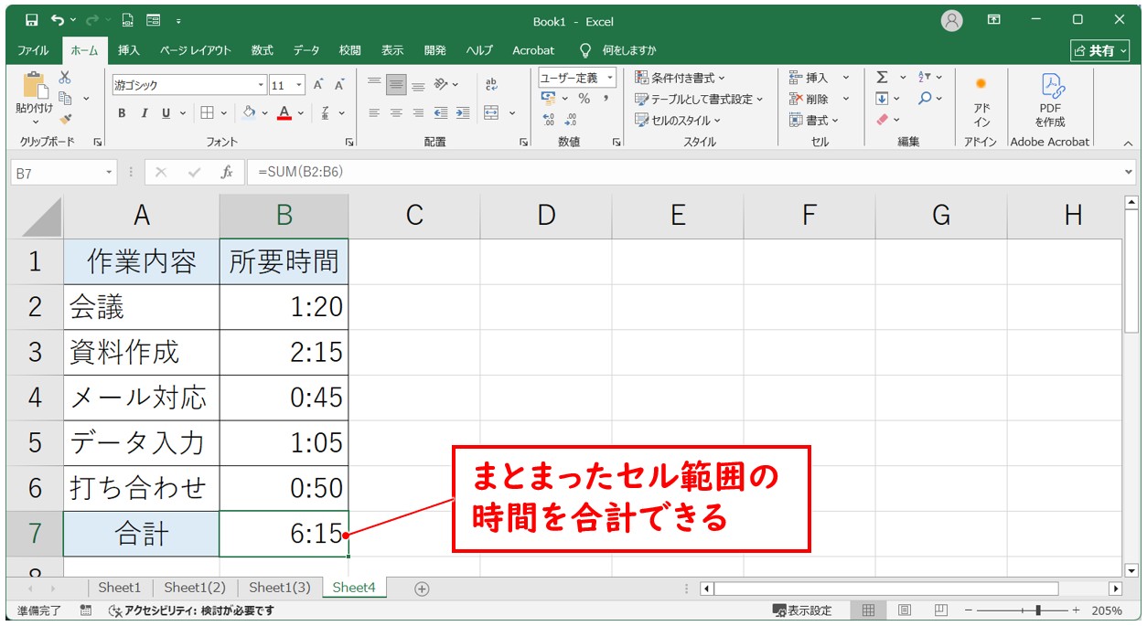Viewport: 1147px width, 626px height.
Task: Expand the Name Box dropdown
Action: point(110,172)
